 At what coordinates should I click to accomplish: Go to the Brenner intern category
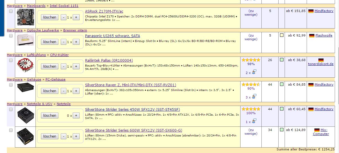[75, 30]
